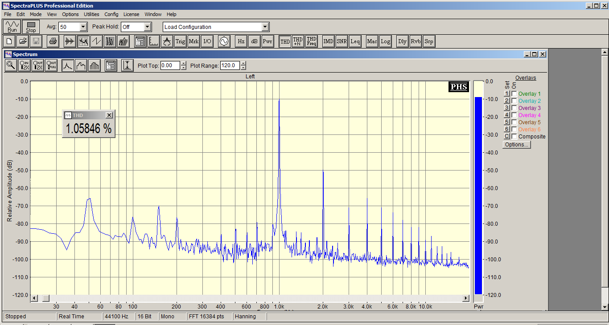The width and height of the screenshot is (609, 325).
Task: Click the printer icon in toolbar
Action: 53,41
